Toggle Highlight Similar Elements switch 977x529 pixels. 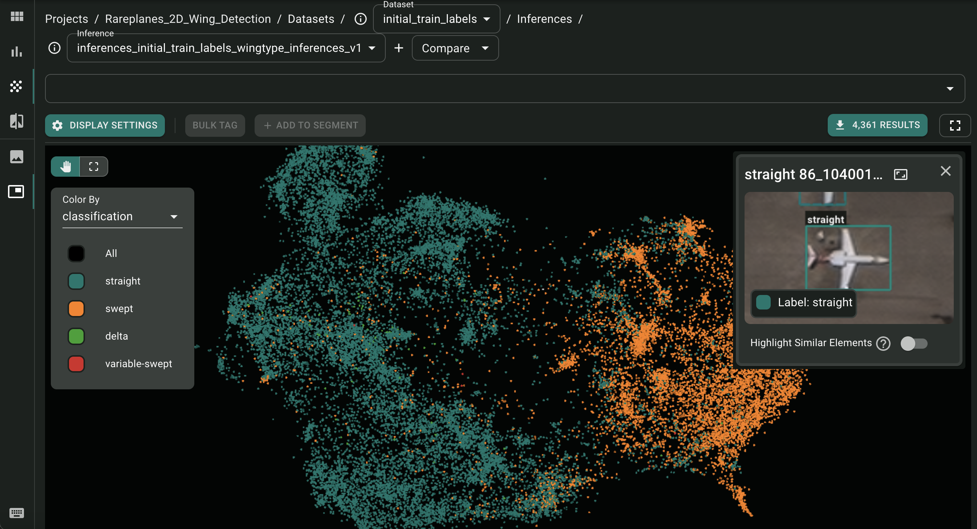pos(914,343)
